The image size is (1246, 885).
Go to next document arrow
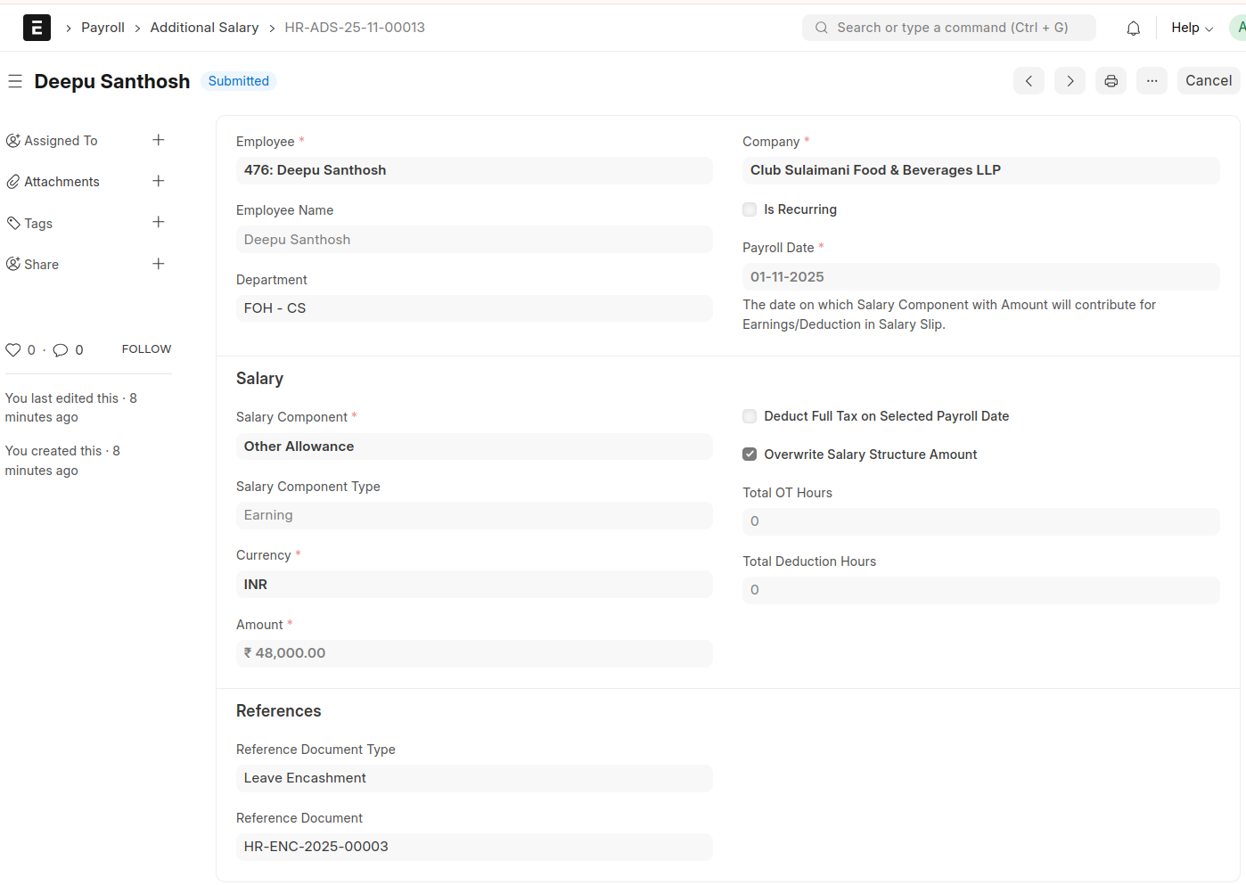(x=1070, y=81)
